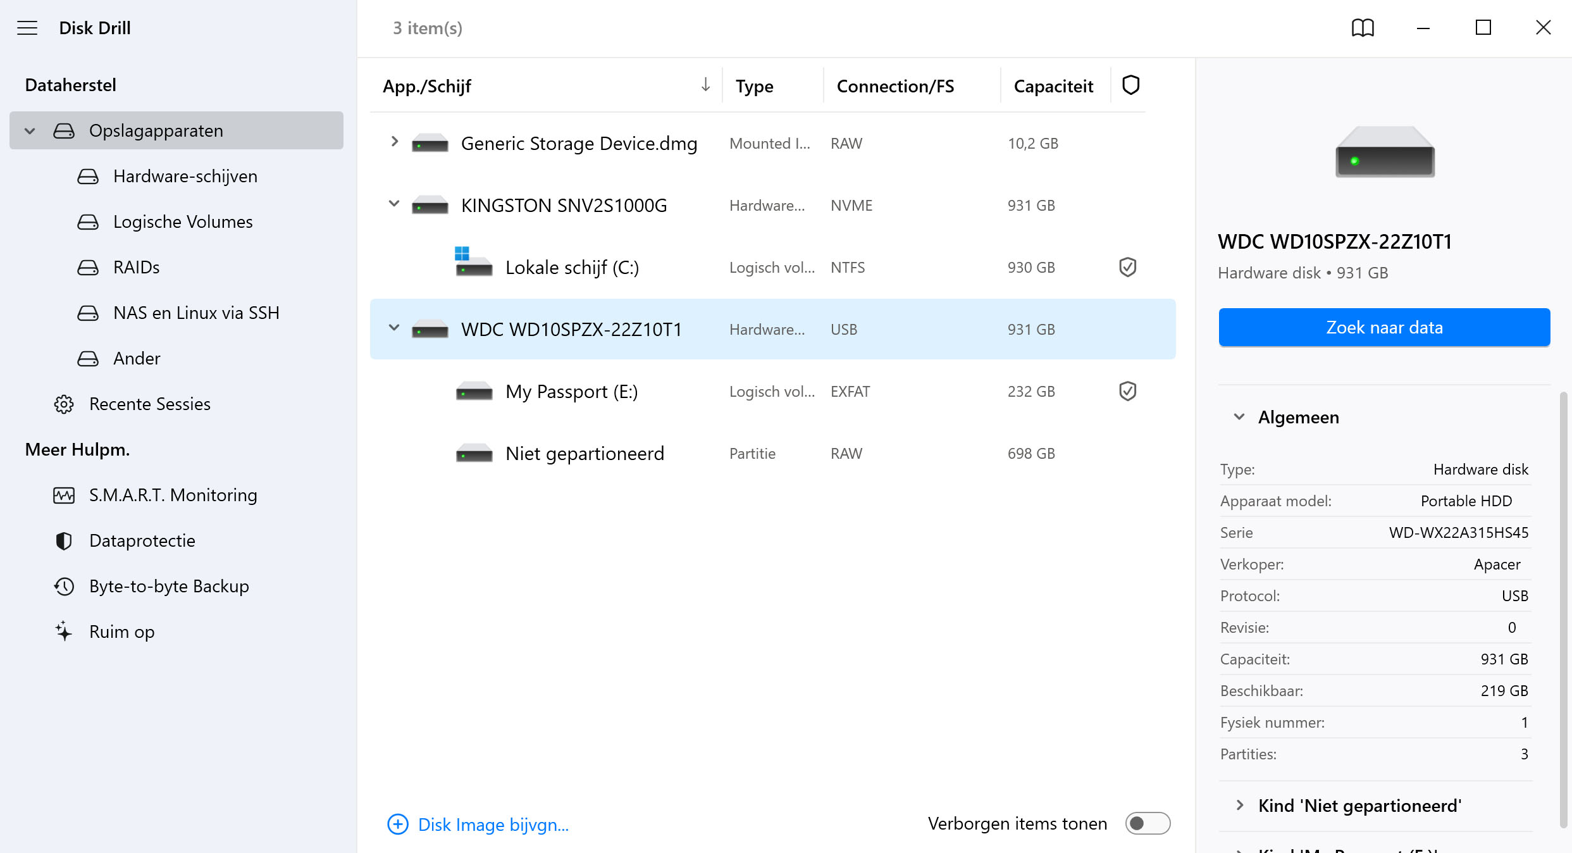Toggle Verborgen items tonen switch
1572x853 pixels.
[x=1147, y=823]
